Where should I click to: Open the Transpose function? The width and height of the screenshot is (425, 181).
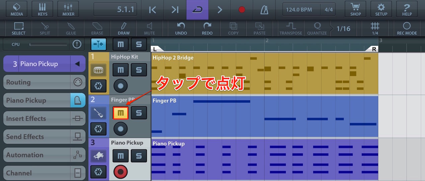click(291, 28)
